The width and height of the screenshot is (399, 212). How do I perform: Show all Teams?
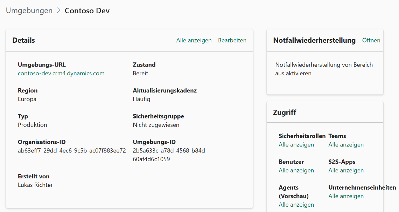346,145
